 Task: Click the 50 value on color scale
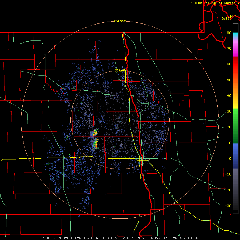coord(229,80)
